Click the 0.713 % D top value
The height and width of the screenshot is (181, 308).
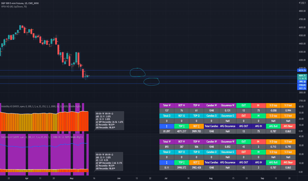coord(273,147)
